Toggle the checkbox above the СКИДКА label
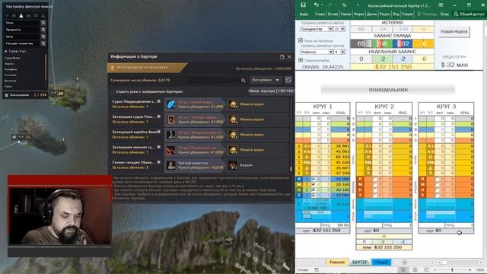This screenshot has width=487, height=274. tap(301, 60)
